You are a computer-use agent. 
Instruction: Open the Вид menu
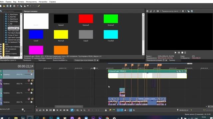pyautogui.click(x=15, y=2)
